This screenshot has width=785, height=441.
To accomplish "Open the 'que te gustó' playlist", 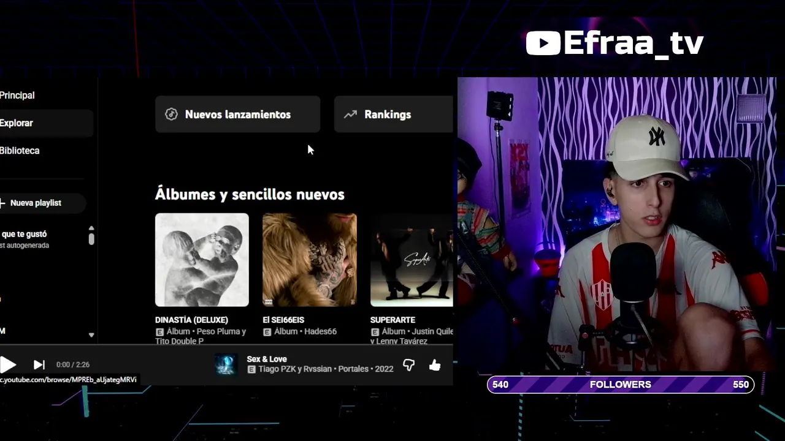I will tap(24, 234).
